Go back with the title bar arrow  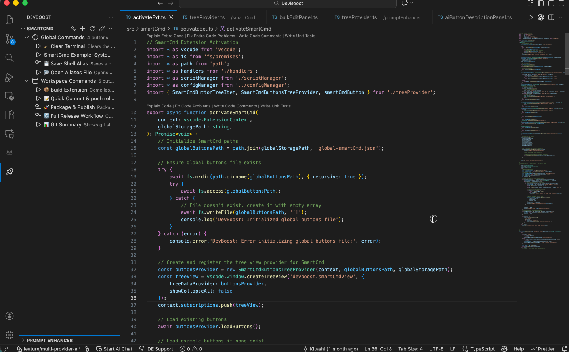pos(160,3)
